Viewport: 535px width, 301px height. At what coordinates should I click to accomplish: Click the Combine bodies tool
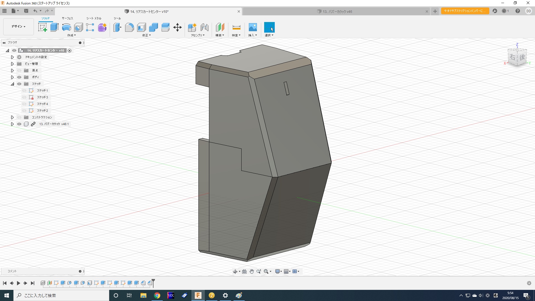[x=153, y=27]
